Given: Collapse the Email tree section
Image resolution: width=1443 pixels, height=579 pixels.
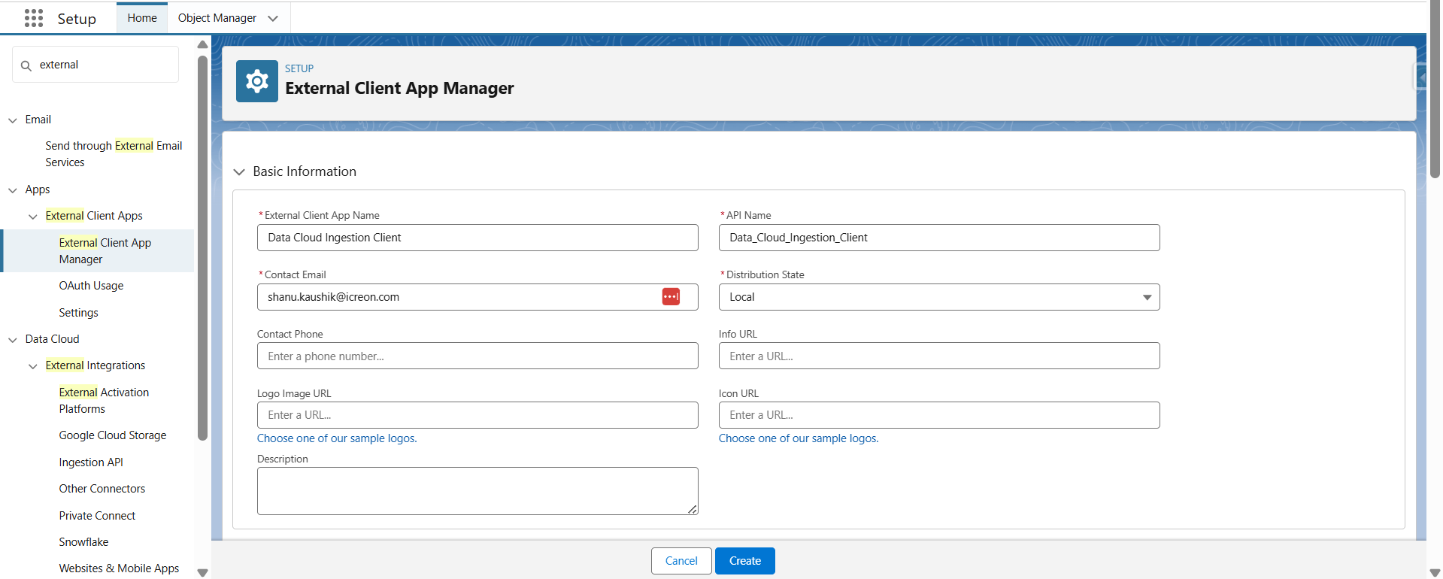Looking at the screenshot, I should pos(13,120).
